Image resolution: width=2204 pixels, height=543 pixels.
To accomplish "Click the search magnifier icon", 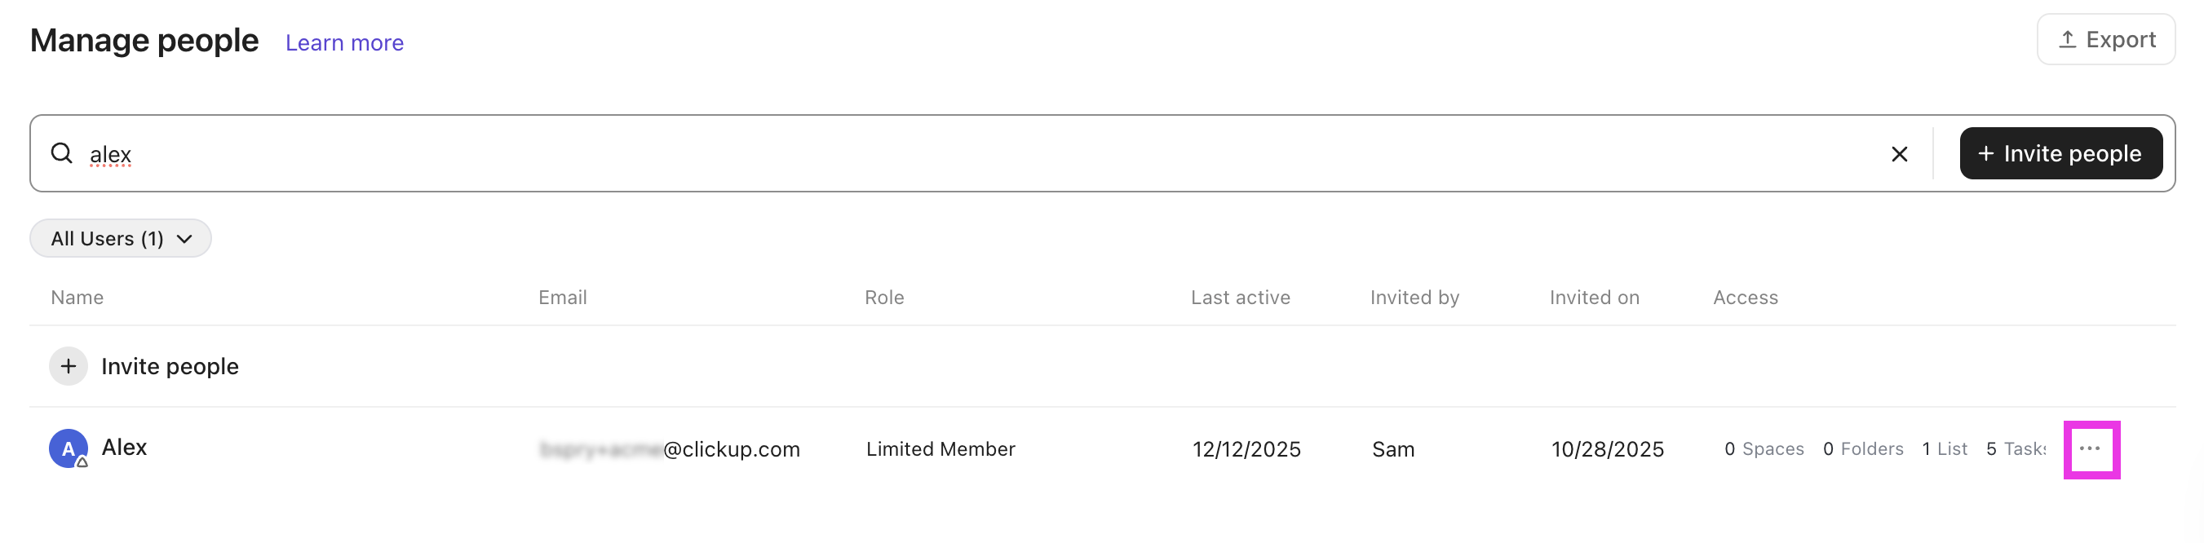I will 62,153.
